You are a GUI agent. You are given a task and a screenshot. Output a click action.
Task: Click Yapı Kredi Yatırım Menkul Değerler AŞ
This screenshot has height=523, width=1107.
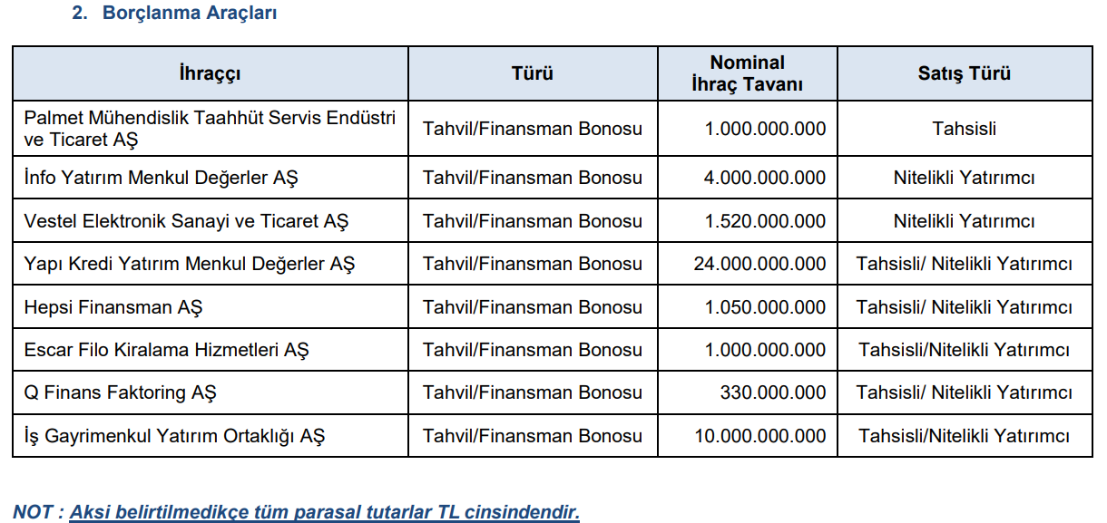(189, 264)
